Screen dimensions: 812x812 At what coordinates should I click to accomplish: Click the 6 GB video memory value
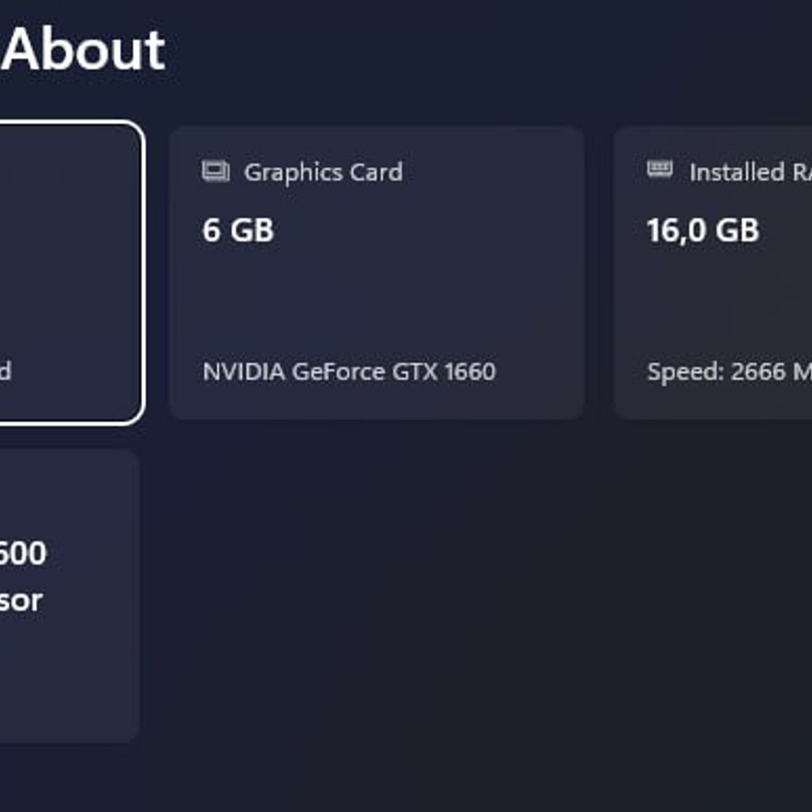pos(238,230)
